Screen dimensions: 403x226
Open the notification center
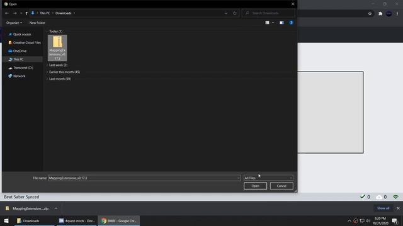tap(395, 221)
